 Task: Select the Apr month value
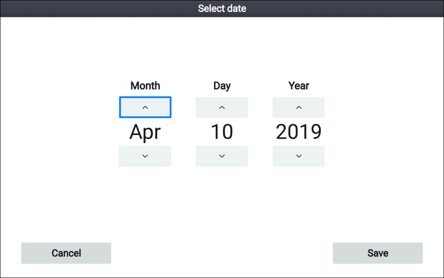(145, 132)
